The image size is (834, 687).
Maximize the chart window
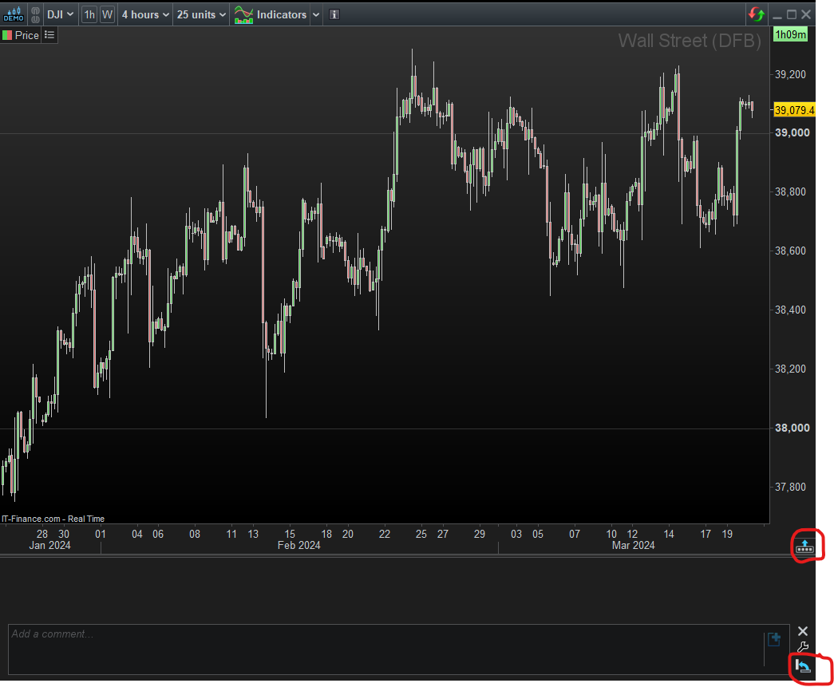pos(792,14)
